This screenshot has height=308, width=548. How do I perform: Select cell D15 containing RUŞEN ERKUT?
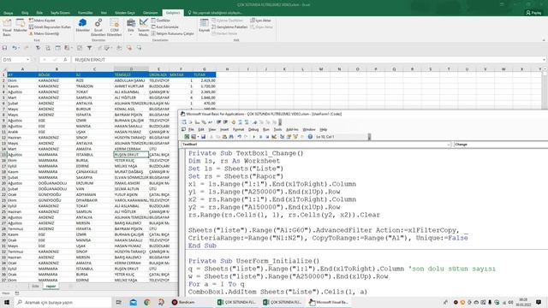tap(131, 154)
